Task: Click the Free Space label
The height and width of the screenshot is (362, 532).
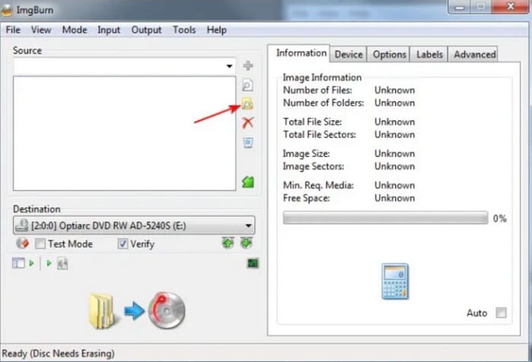Action: pyautogui.click(x=306, y=198)
